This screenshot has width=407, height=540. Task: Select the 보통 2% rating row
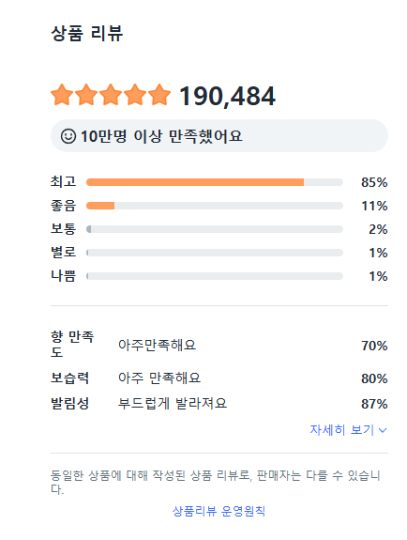pos(219,229)
